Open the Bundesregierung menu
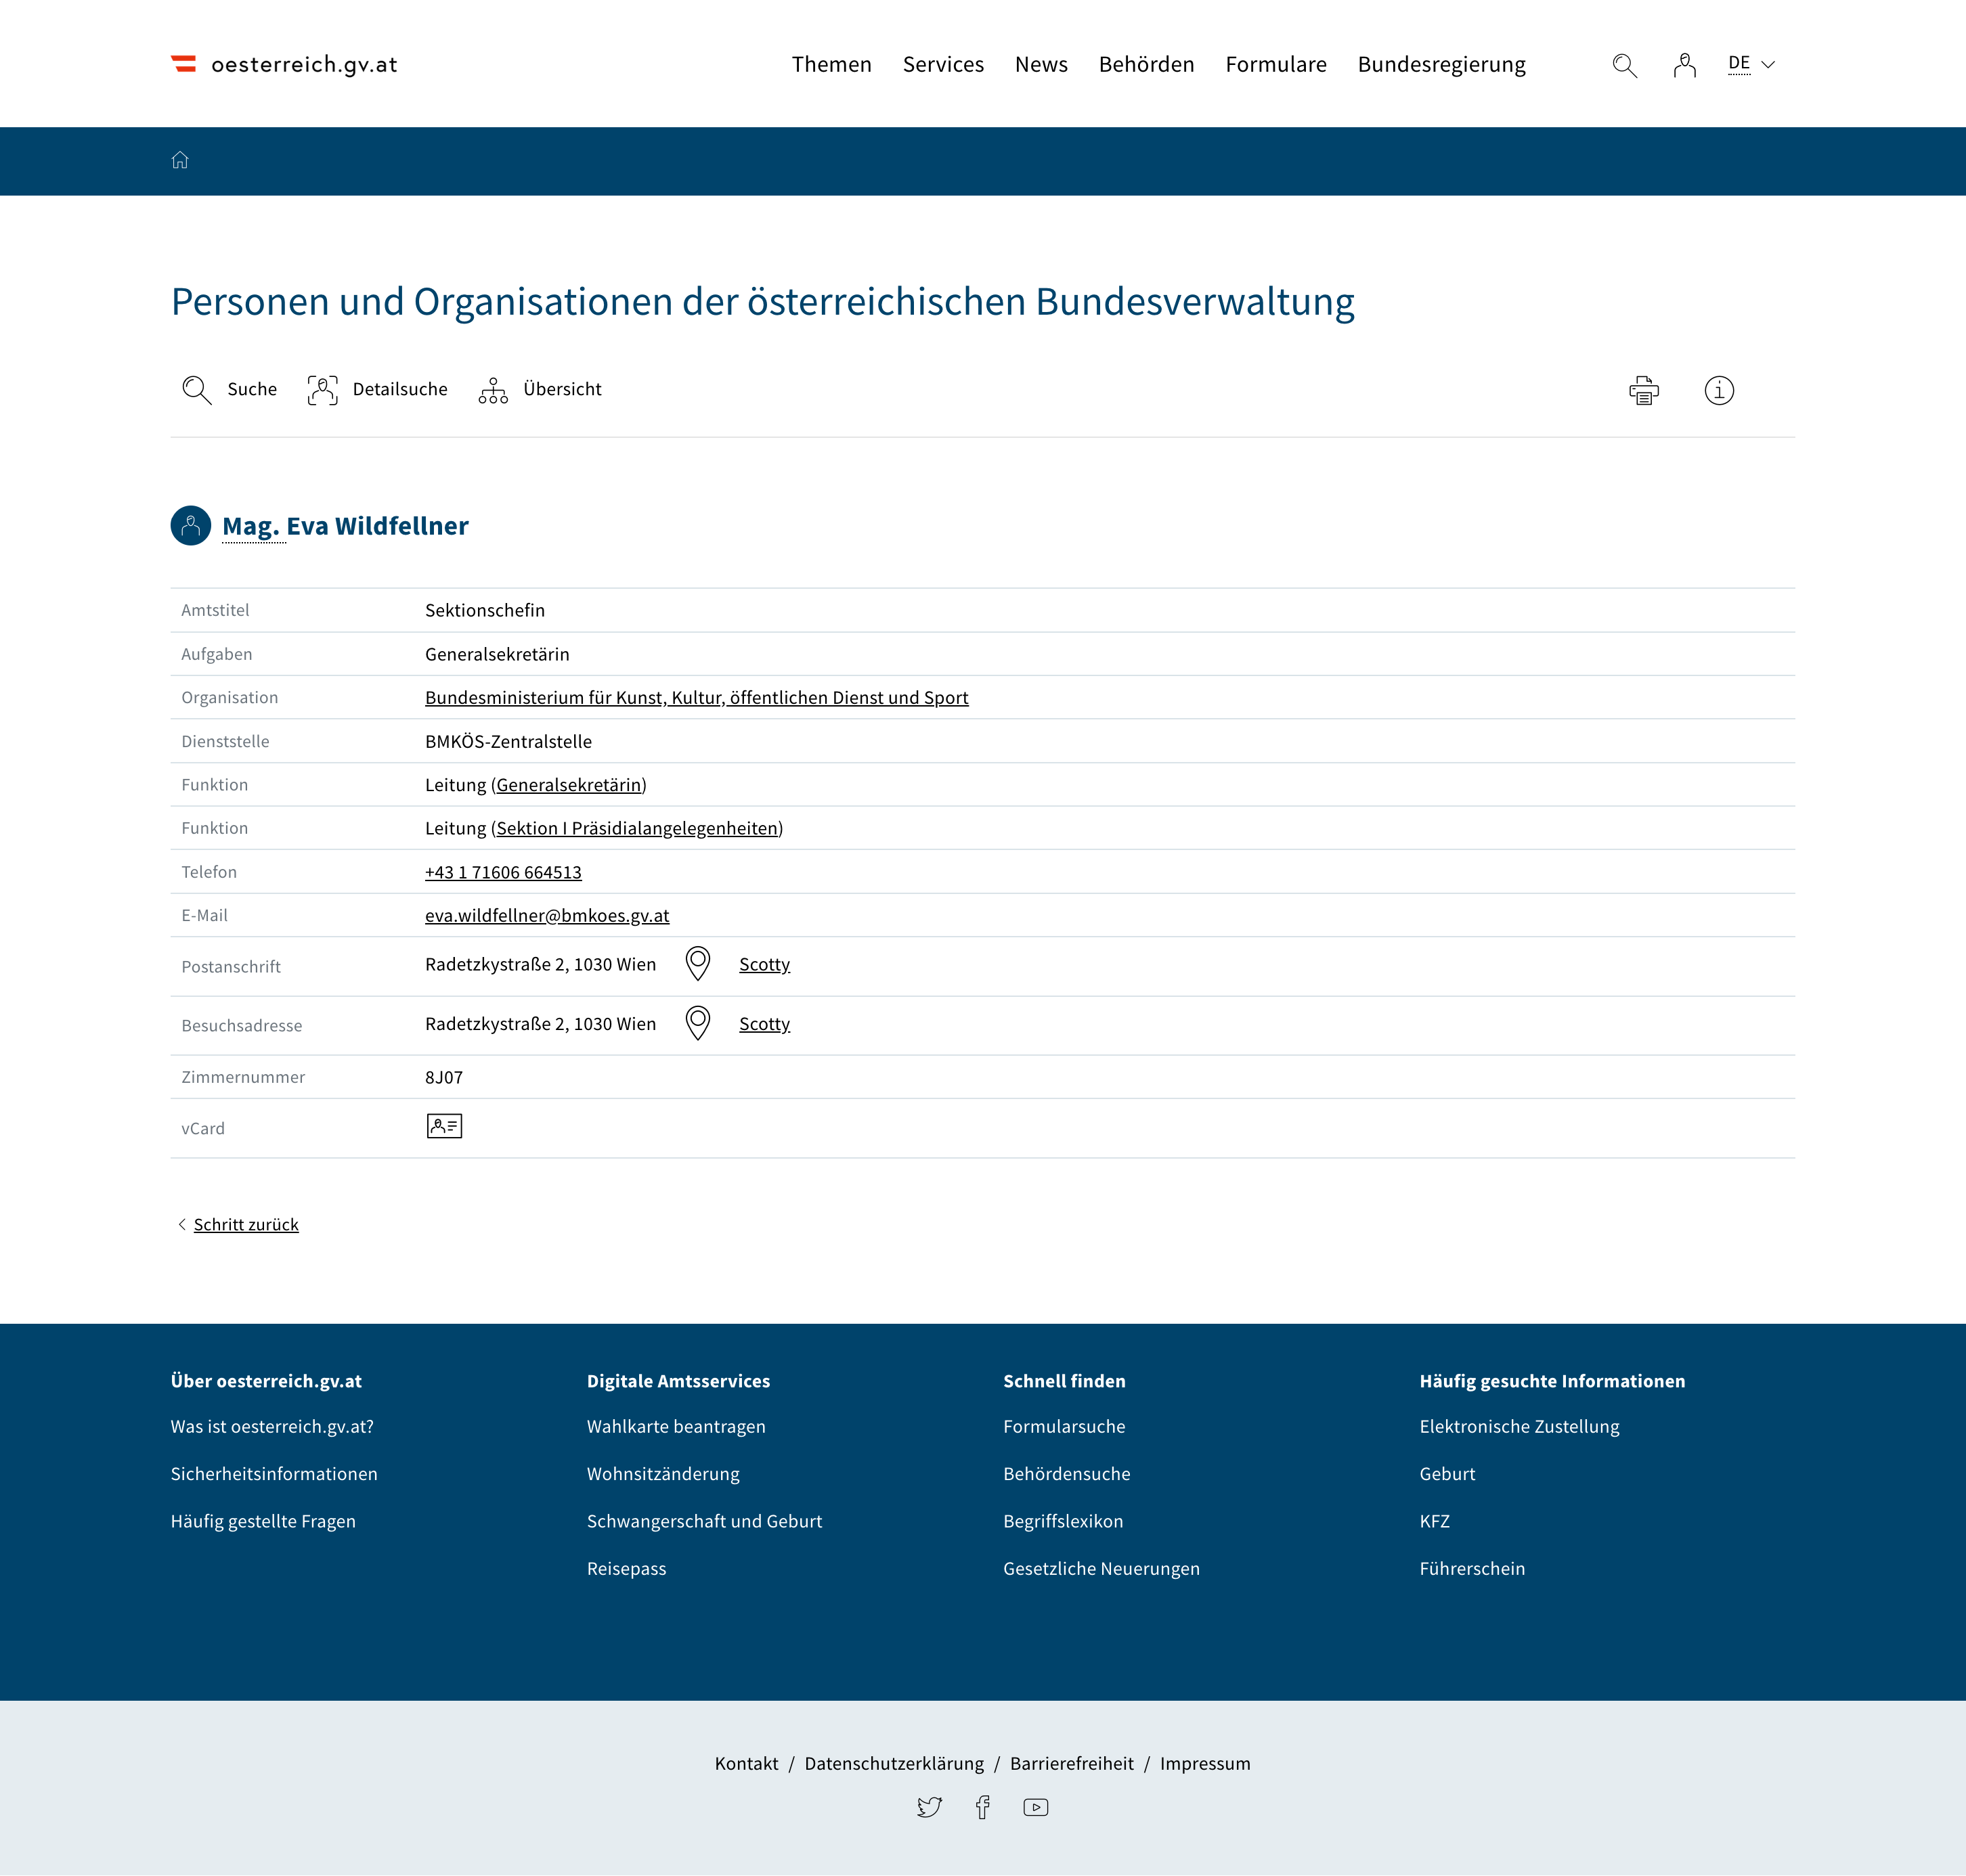Viewport: 1966px width, 1876px height. coord(1442,64)
